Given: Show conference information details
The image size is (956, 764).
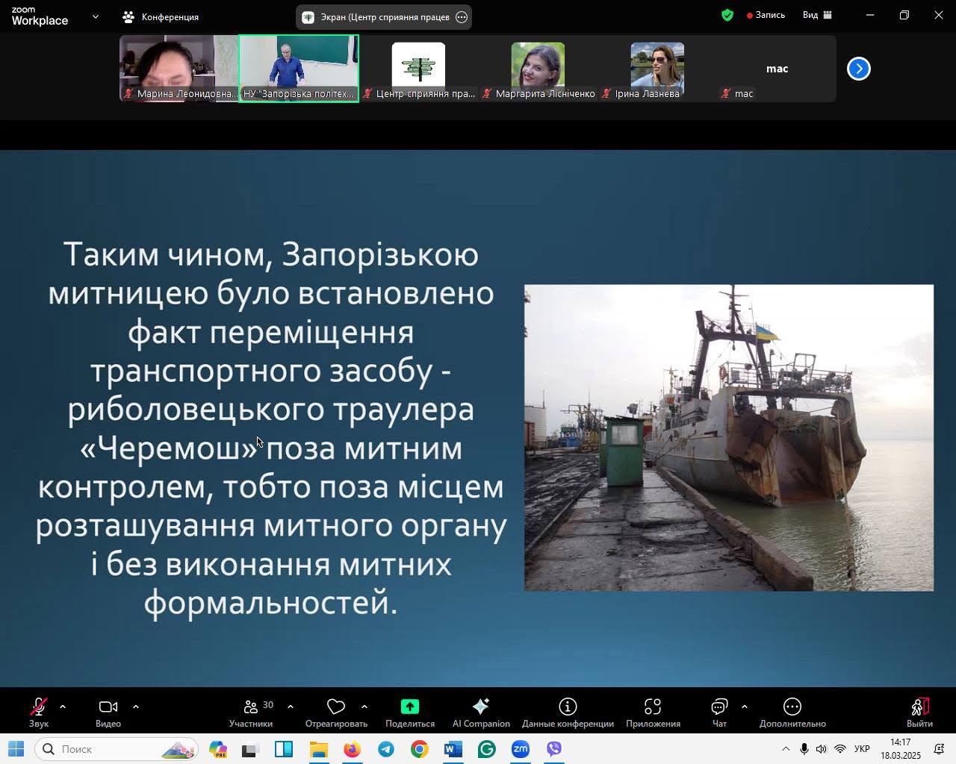Looking at the screenshot, I should pos(568,713).
